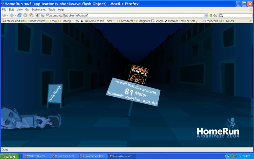Open the Go menu
This screenshot has height=159, width=254.
pos(27,10)
